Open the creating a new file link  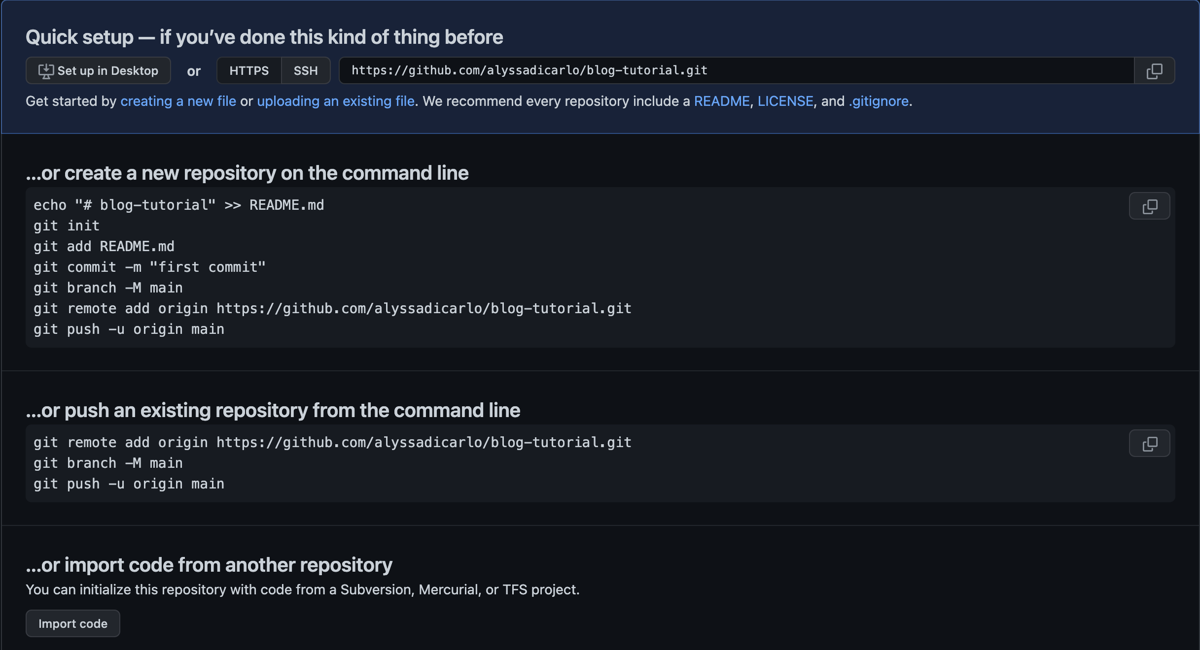[178, 101]
